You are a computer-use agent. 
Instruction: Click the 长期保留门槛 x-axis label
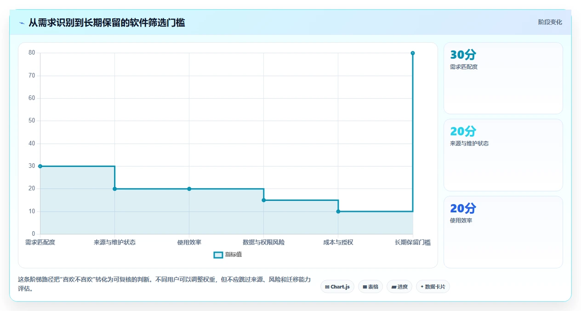(x=413, y=242)
